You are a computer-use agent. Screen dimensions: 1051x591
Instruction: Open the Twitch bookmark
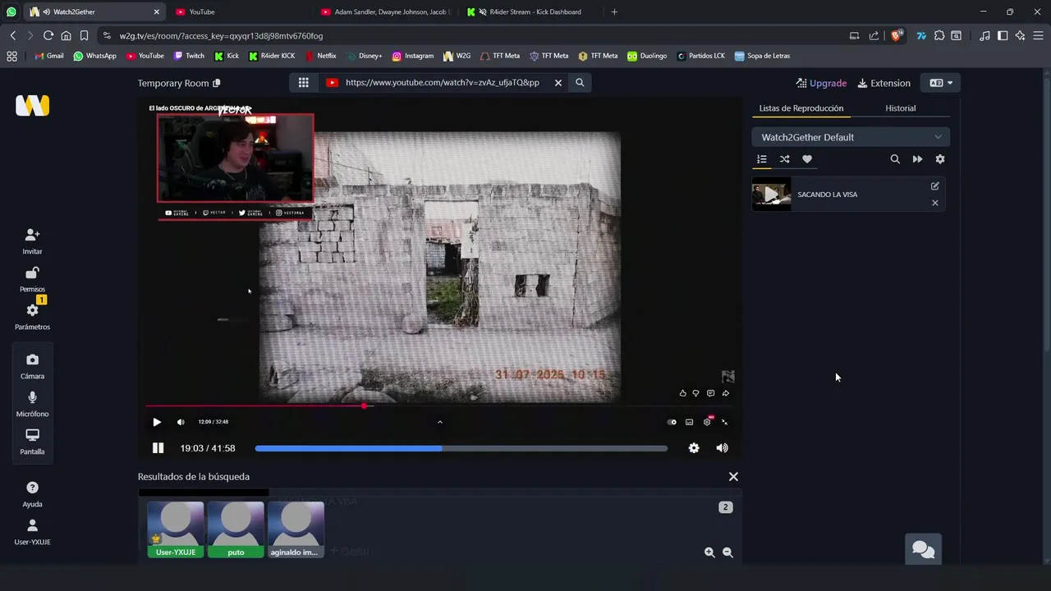click(188, 56)
